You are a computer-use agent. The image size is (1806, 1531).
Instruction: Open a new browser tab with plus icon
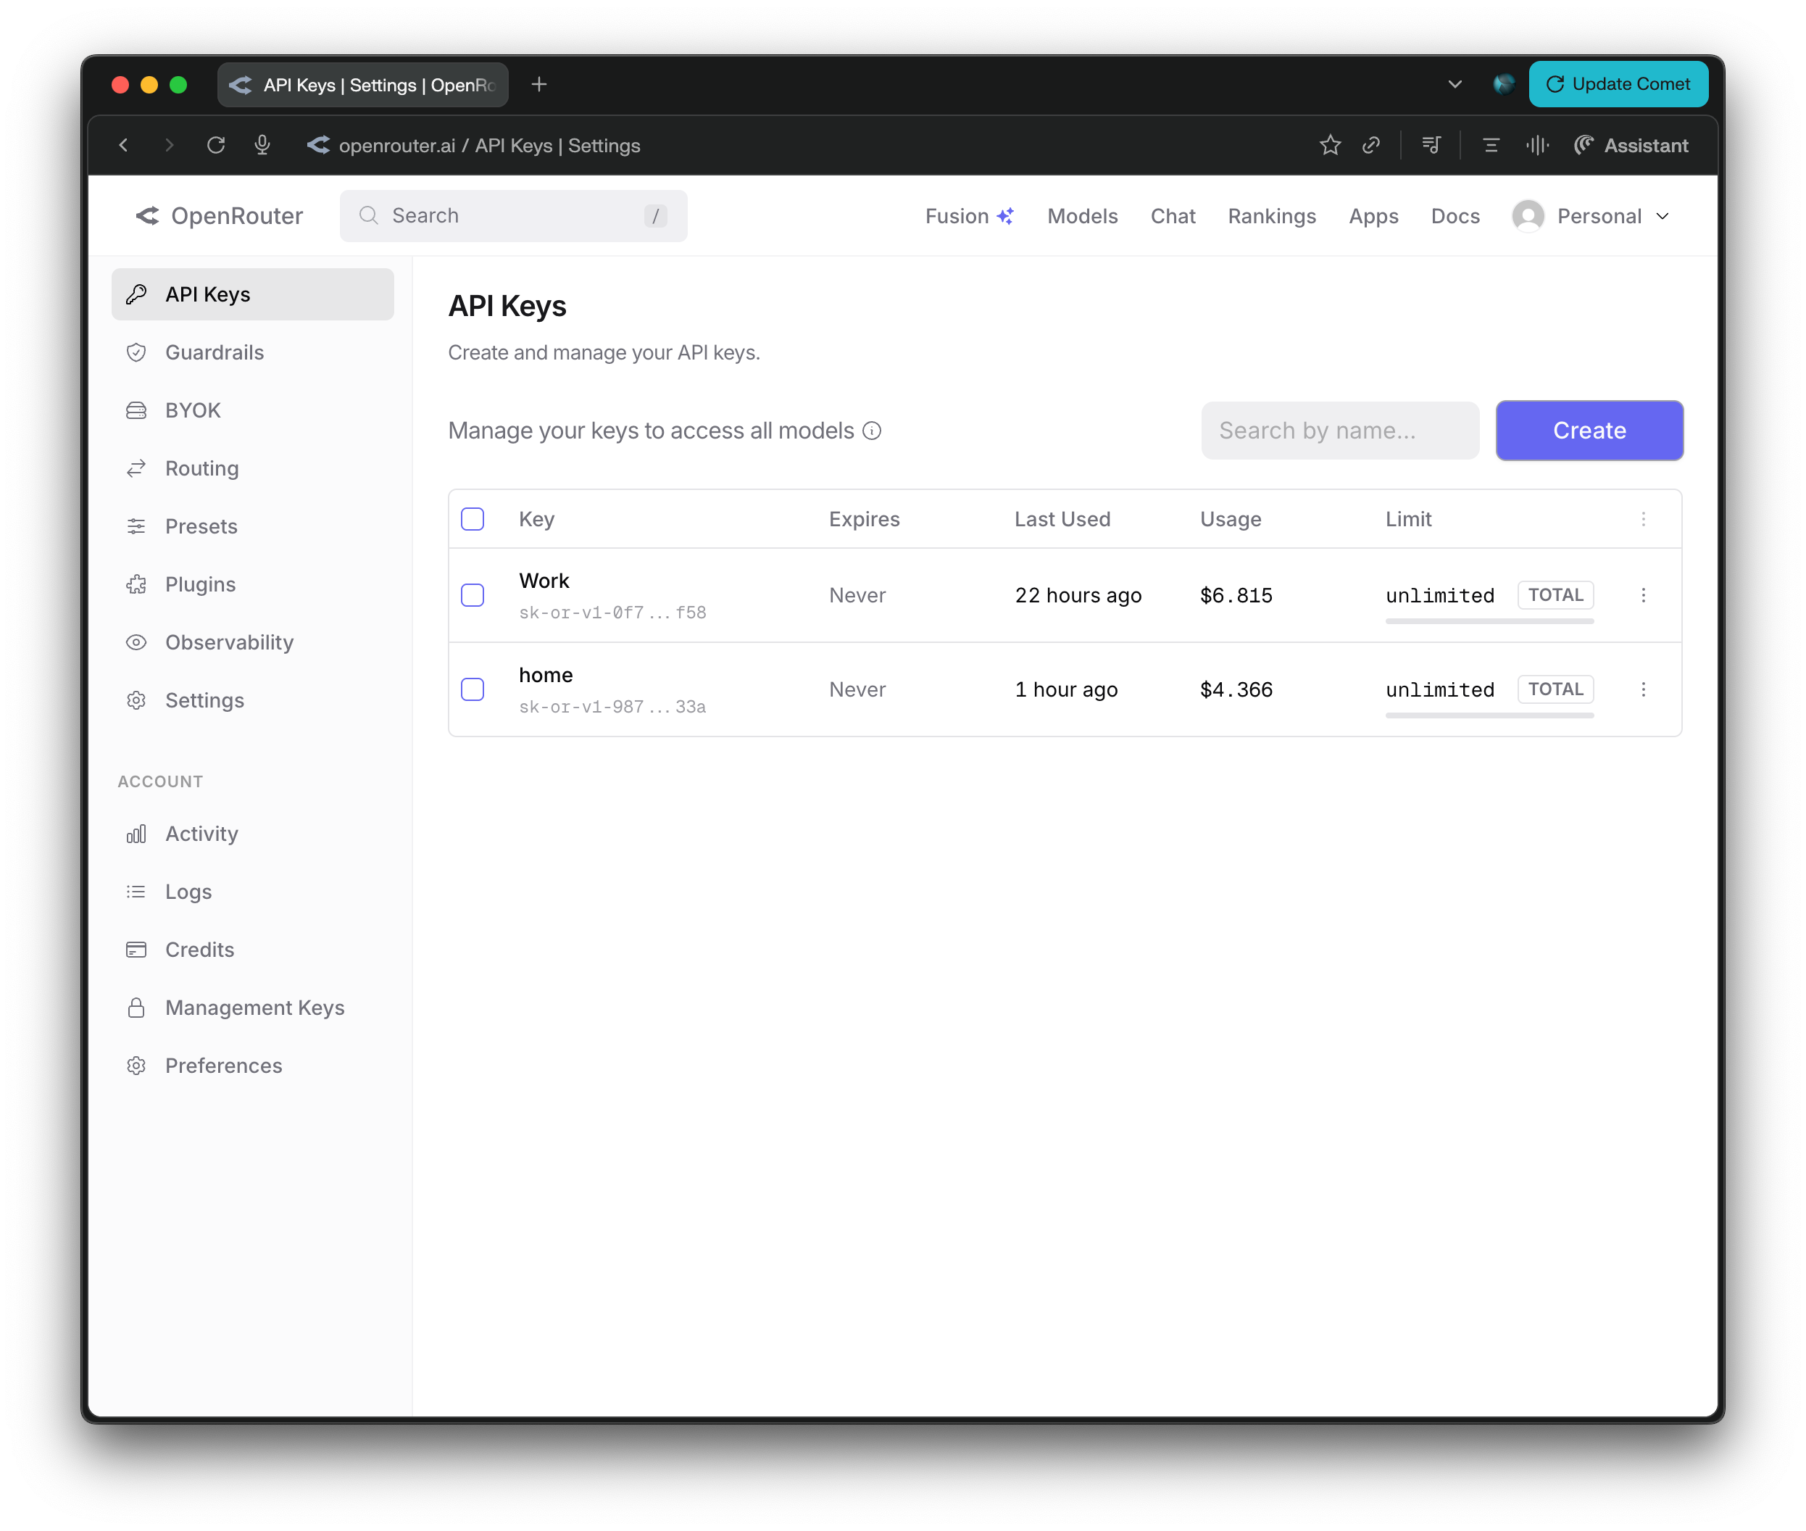point(539,84)
